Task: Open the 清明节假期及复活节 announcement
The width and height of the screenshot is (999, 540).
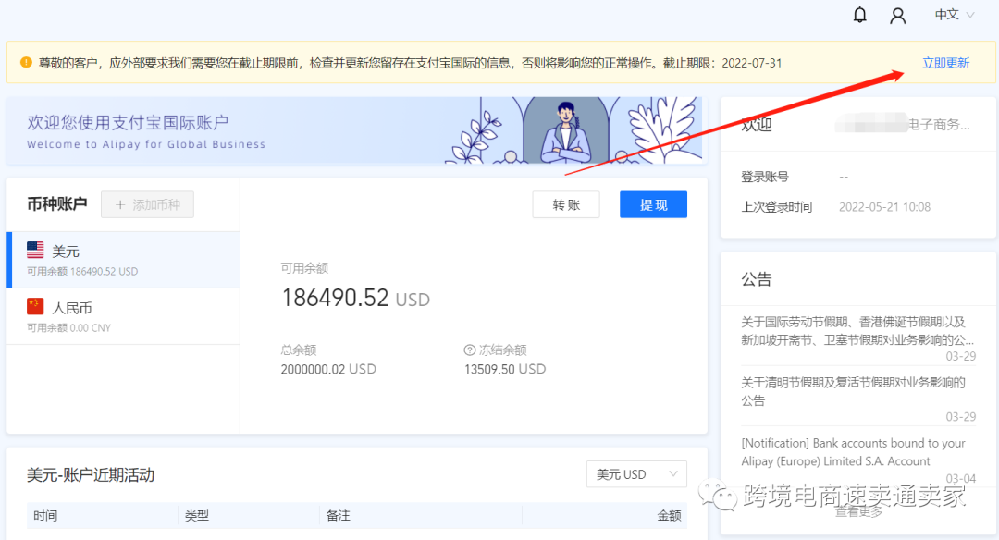Action: click(x=853, y=391)
